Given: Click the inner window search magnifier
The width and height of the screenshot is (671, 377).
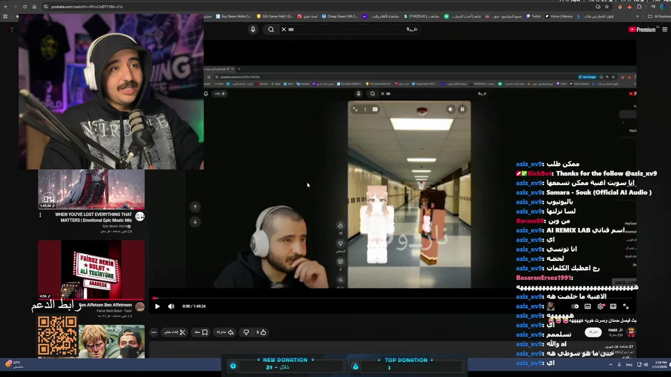Looking at the screenshot, I should pos(372,94).
